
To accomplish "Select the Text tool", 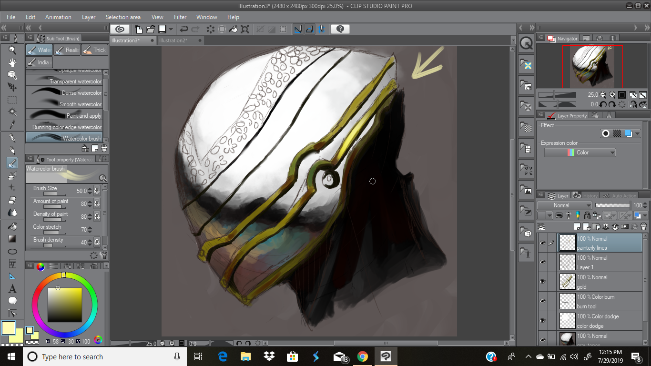I will [12, 289].
